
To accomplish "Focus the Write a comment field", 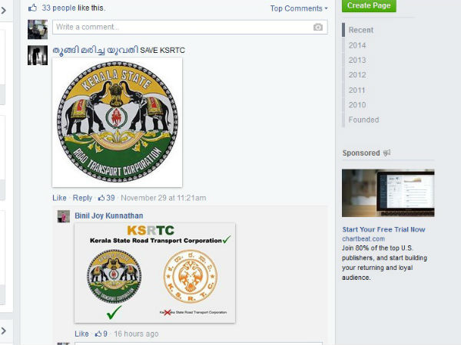I will click(x=181, y=28).
